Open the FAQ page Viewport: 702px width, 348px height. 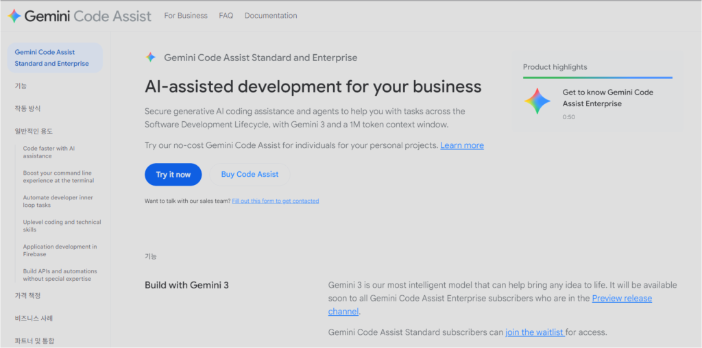(x=226, y=16)
